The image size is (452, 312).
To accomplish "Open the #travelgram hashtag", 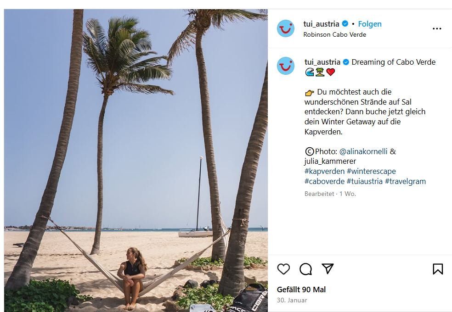I will tap(405, 181).
